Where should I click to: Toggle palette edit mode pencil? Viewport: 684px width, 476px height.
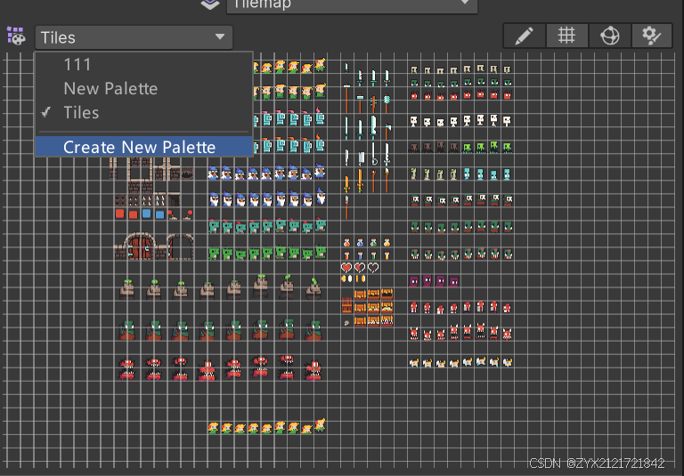pyautogui.click(x=524, y=36)
